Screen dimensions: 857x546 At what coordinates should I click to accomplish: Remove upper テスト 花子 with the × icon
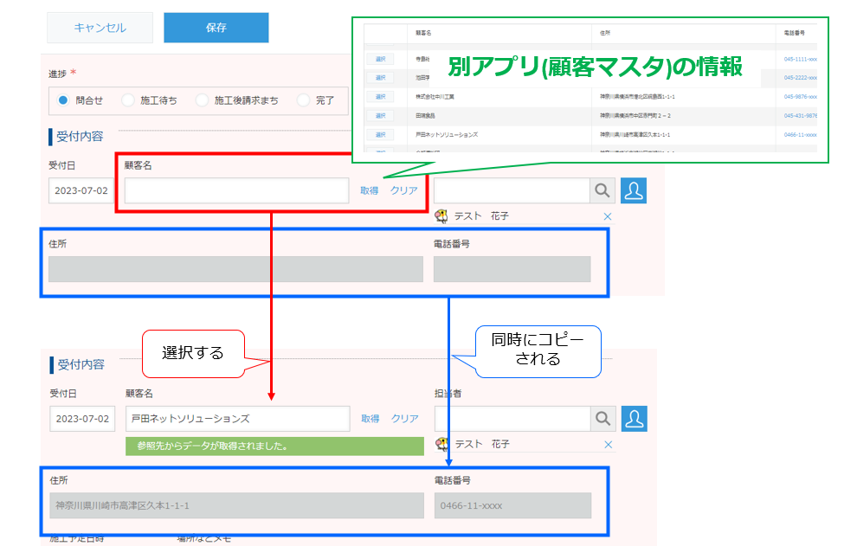(x=608, y=216)
